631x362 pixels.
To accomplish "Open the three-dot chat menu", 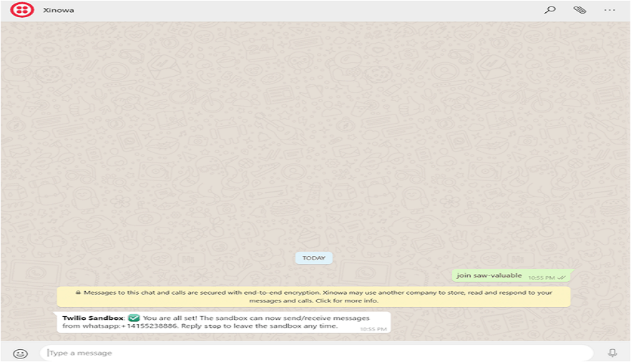I will pyautogui.click(x=610, y=10).
